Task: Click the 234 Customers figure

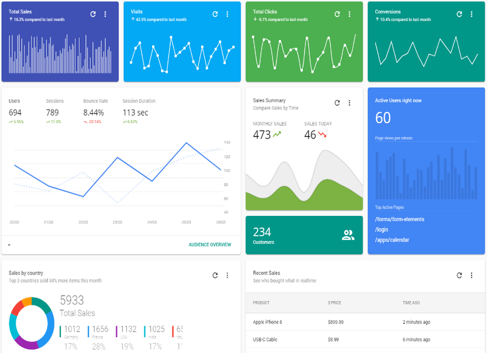Action: 262,232
